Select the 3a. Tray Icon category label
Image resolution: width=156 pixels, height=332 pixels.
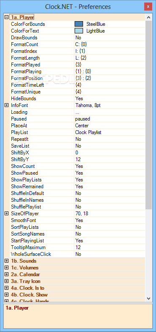(26, 281)
